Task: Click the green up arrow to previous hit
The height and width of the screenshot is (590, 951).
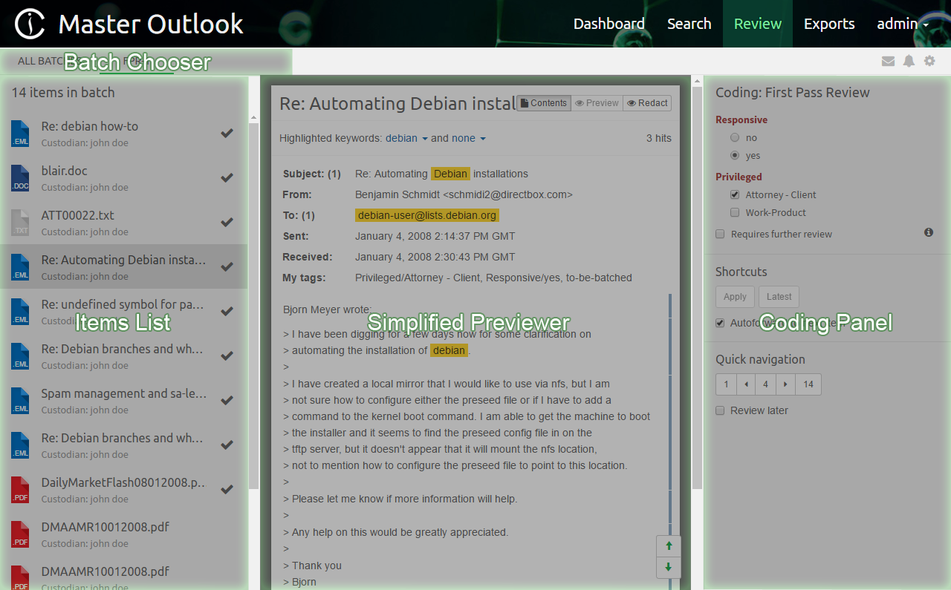Action: click(668, 545)
